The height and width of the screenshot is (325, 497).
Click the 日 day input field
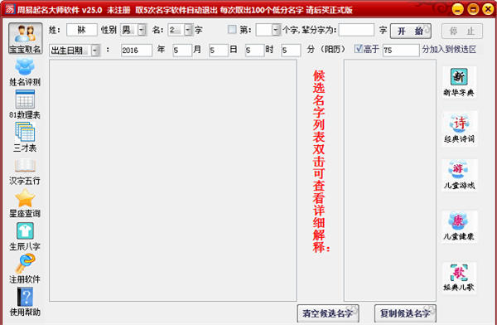pos(219,50)
